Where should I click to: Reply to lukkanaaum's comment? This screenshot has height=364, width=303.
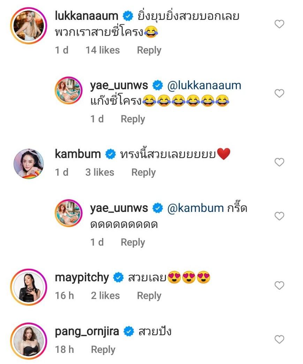click(149, 50)
